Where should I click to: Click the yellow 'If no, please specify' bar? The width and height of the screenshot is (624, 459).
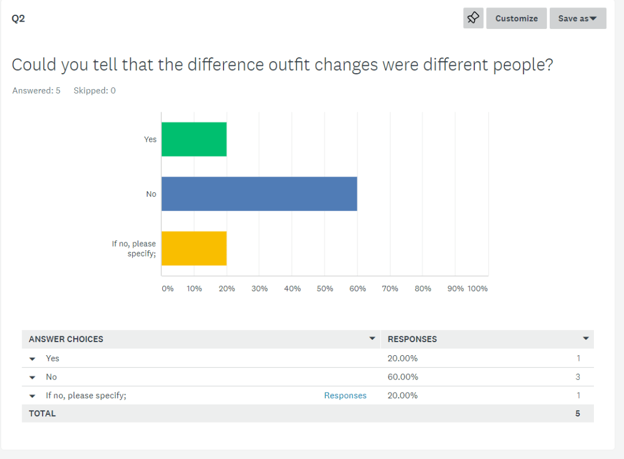[194, 248]
